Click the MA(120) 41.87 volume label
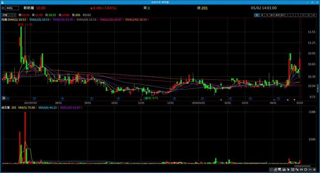 pyautogui.click(x=70, y=107)
